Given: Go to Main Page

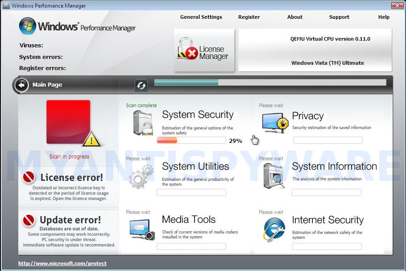Looking at the screenshot, I should tap(47, 85).
